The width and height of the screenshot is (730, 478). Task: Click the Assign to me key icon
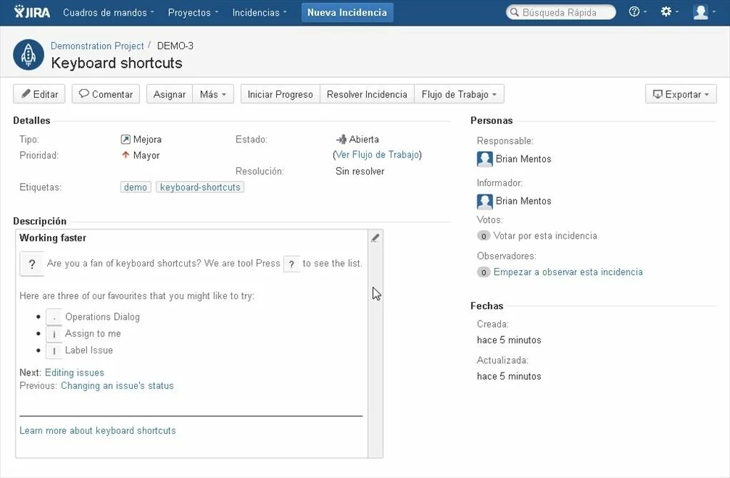point(54,334)
